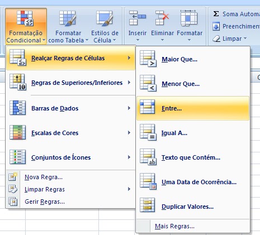Viewport: 260px width, 235px height.
Task: Expand Regras de Superiores/Inferiores submenu arrow
Action: 129,83
